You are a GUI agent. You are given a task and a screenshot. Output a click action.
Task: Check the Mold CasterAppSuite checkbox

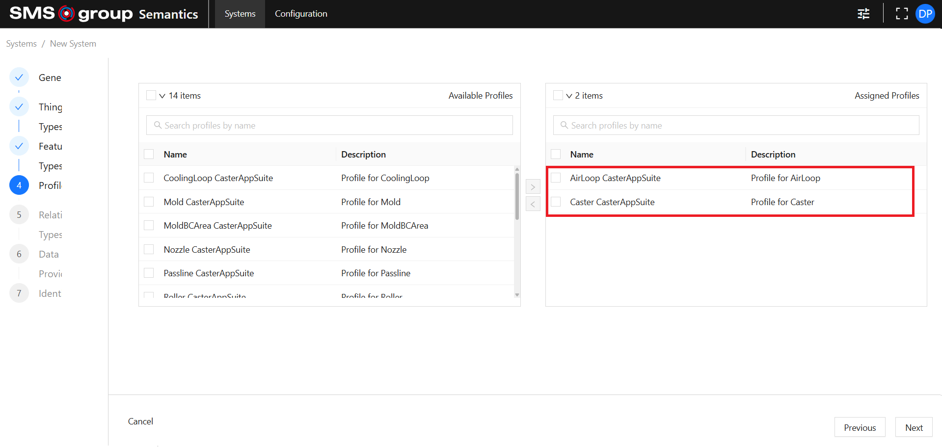tap(149, 202)
